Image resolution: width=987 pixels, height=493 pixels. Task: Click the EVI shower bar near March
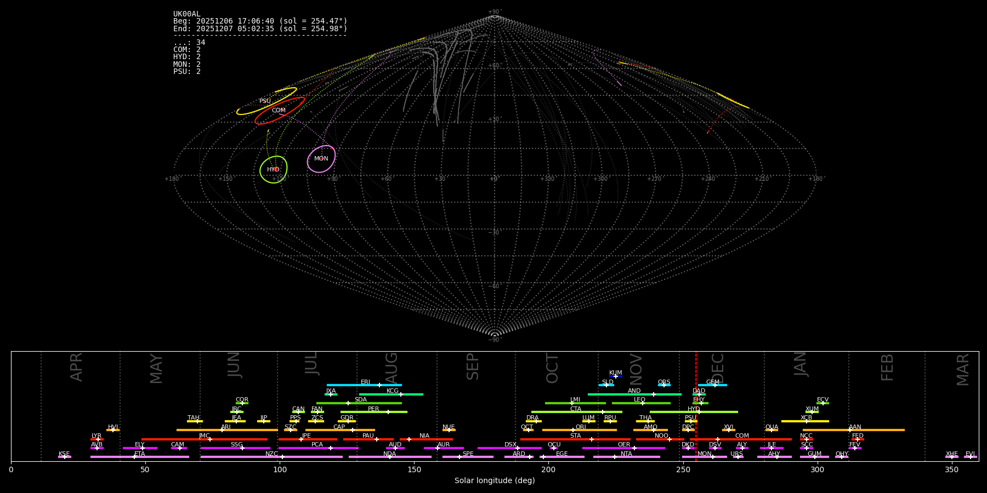point(970,457)
